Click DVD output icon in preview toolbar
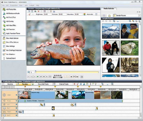This screenshot has height=121, width=143. (x=54, y=11)
